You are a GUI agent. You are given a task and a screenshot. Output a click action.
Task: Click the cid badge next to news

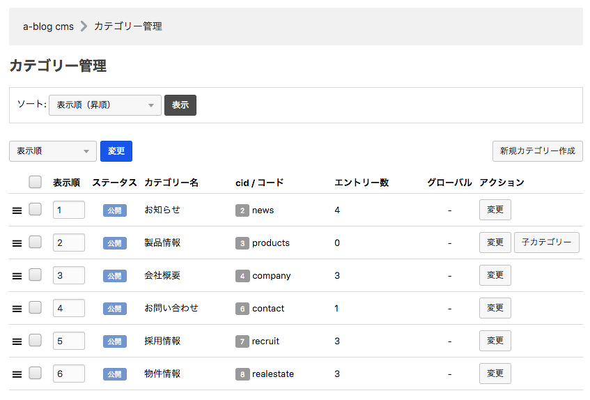242,210
